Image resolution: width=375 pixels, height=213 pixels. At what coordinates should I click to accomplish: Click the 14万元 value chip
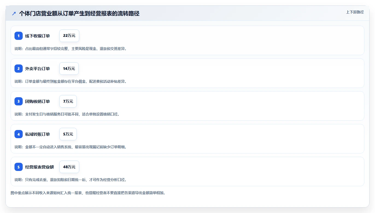69,69
